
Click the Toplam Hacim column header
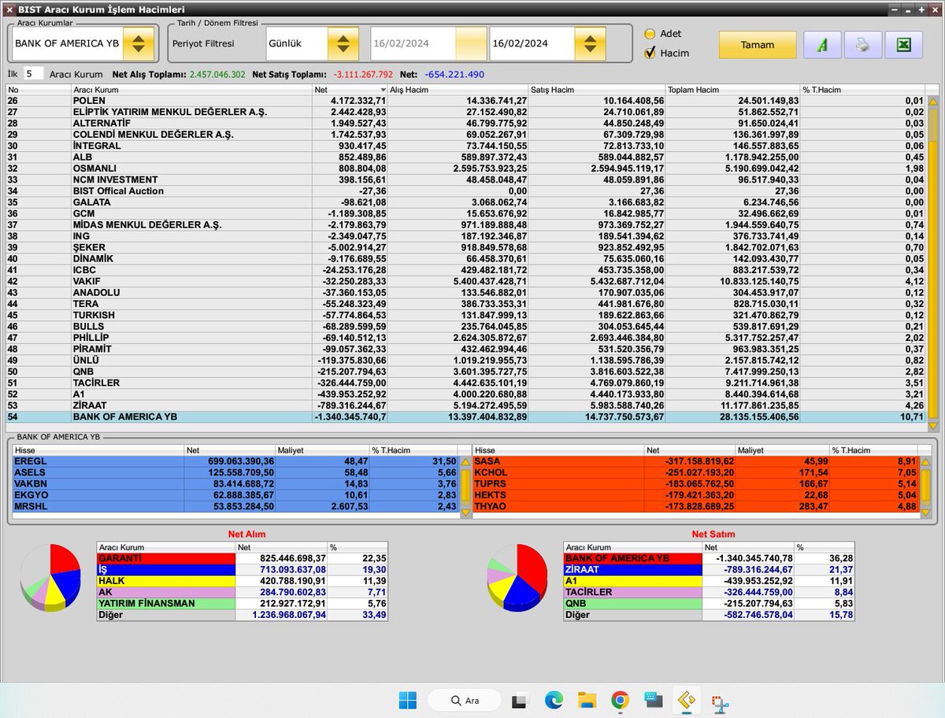(x=732, y=90)
